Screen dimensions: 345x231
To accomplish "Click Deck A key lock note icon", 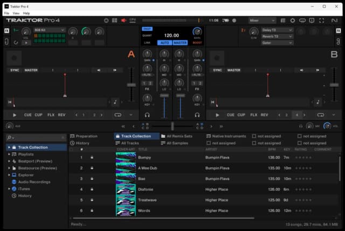I will (x=115, y=102).
